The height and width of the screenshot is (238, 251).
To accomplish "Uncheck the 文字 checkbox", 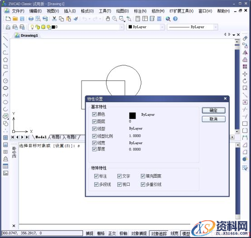I will (120, 176).
